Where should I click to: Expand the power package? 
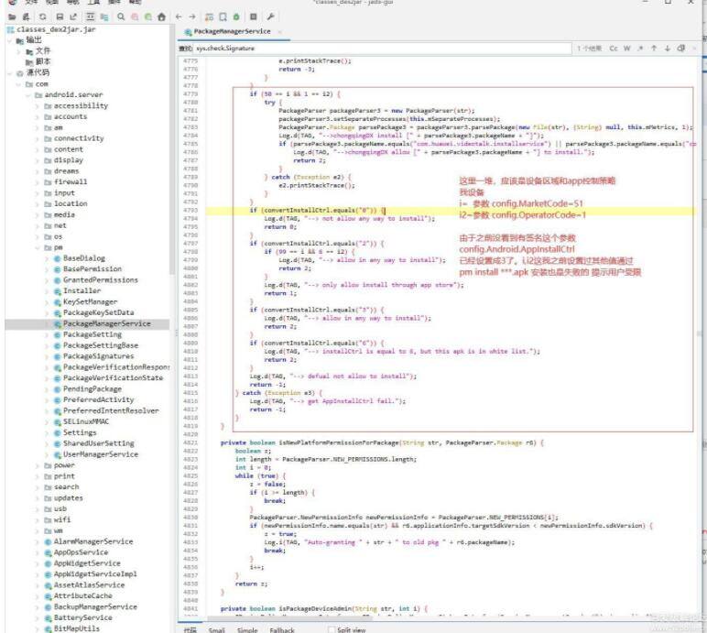(38, 465)
